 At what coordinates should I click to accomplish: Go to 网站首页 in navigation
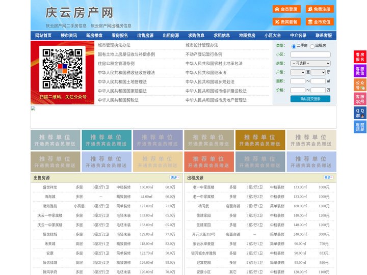pyautogui.click(x=43, y=36)
